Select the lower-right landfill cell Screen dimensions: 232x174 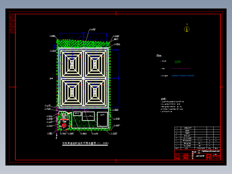tap(95, 92)
